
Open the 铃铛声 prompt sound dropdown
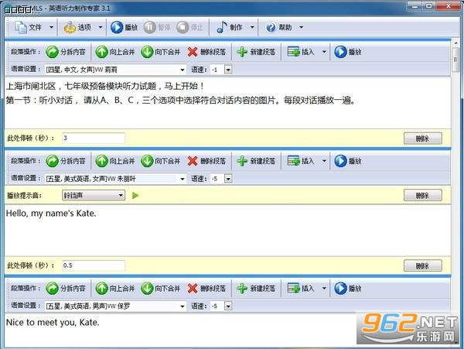[94, 195]
